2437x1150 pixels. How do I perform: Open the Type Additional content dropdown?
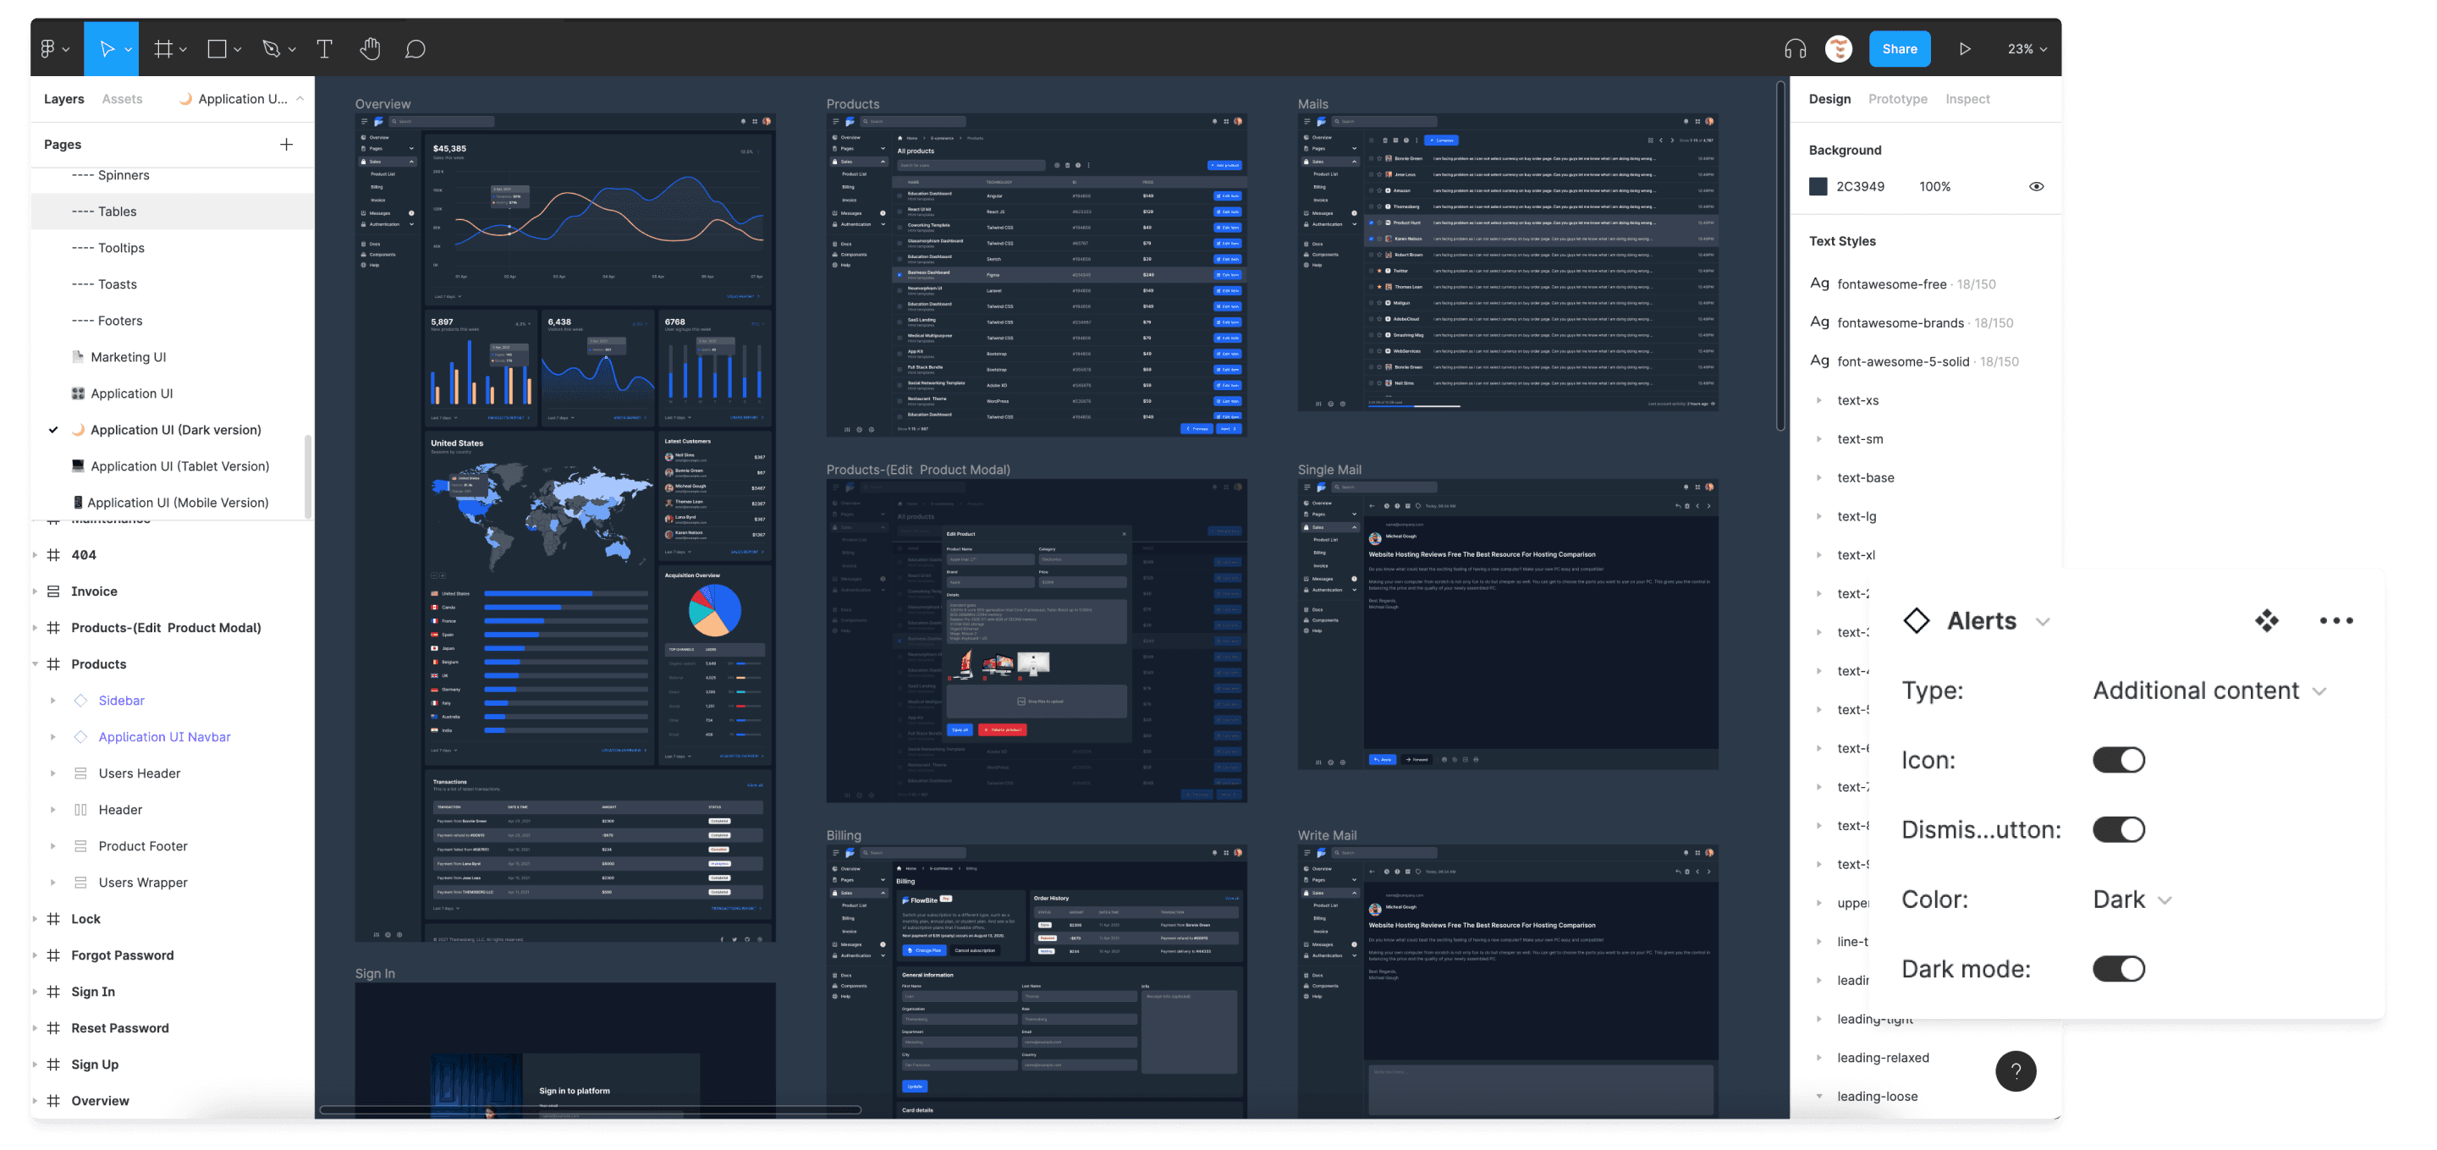pyautogui.click(x=2209, y=691)
